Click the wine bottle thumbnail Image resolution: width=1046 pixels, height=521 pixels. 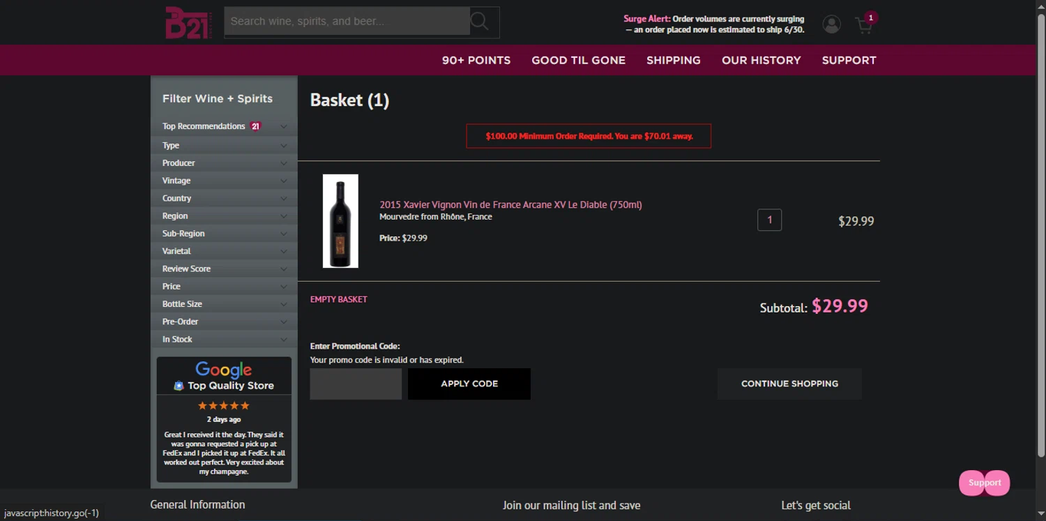340,221
